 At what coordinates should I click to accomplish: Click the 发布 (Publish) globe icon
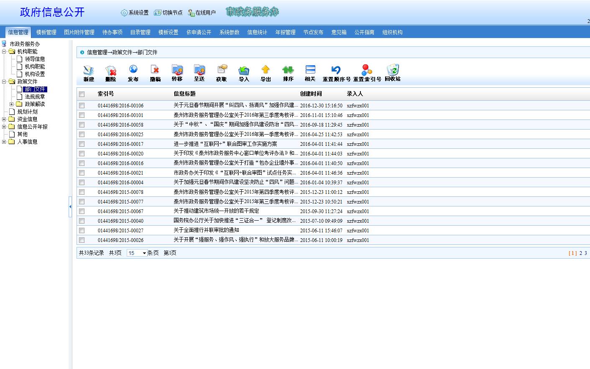[133, 70]
